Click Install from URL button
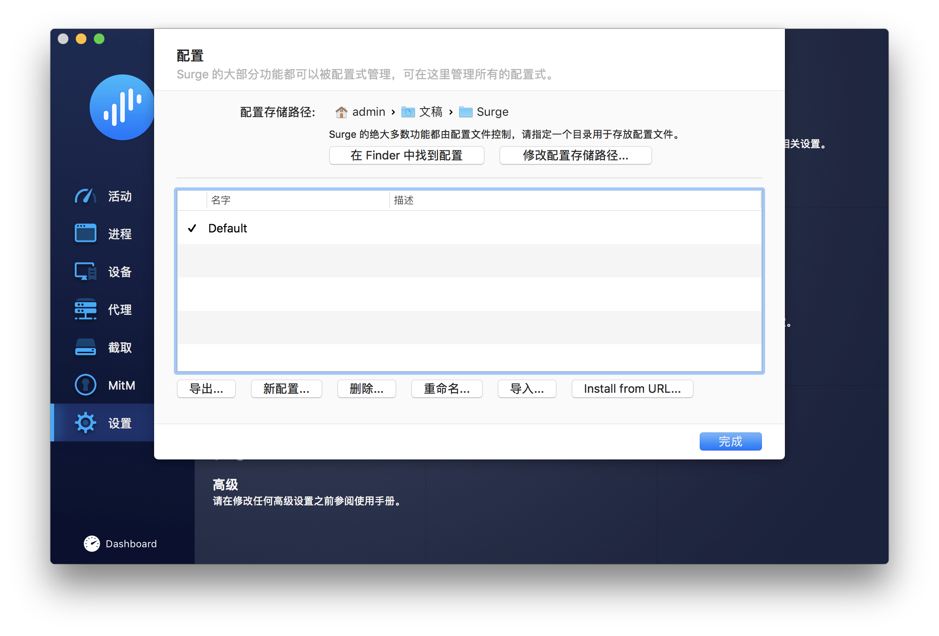939x636 pixels. pyautogui.click(x=632, y=387)
